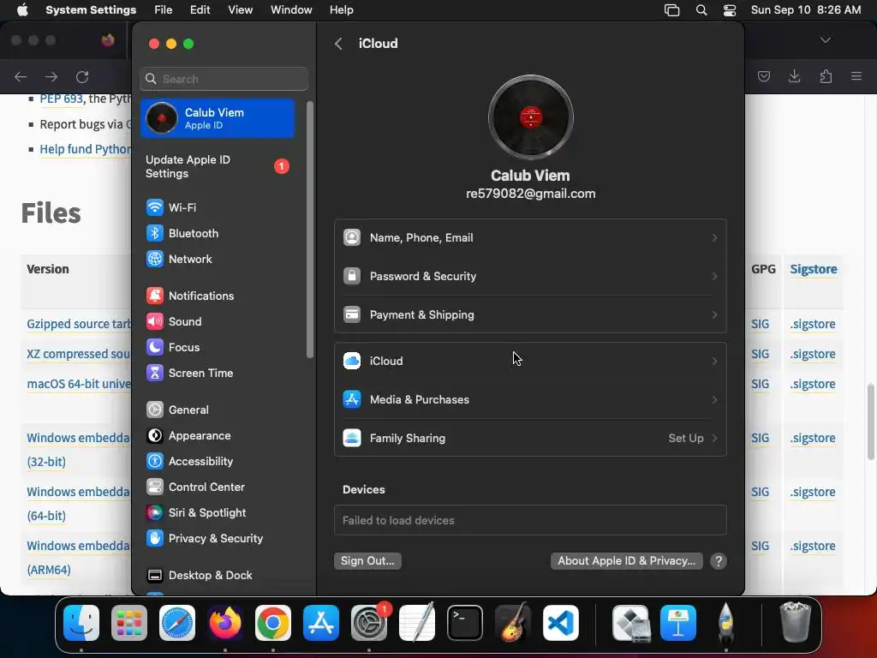Launch Visual Studio Code from Dock
Screen dimensions: 877x658
click(561, 623)
